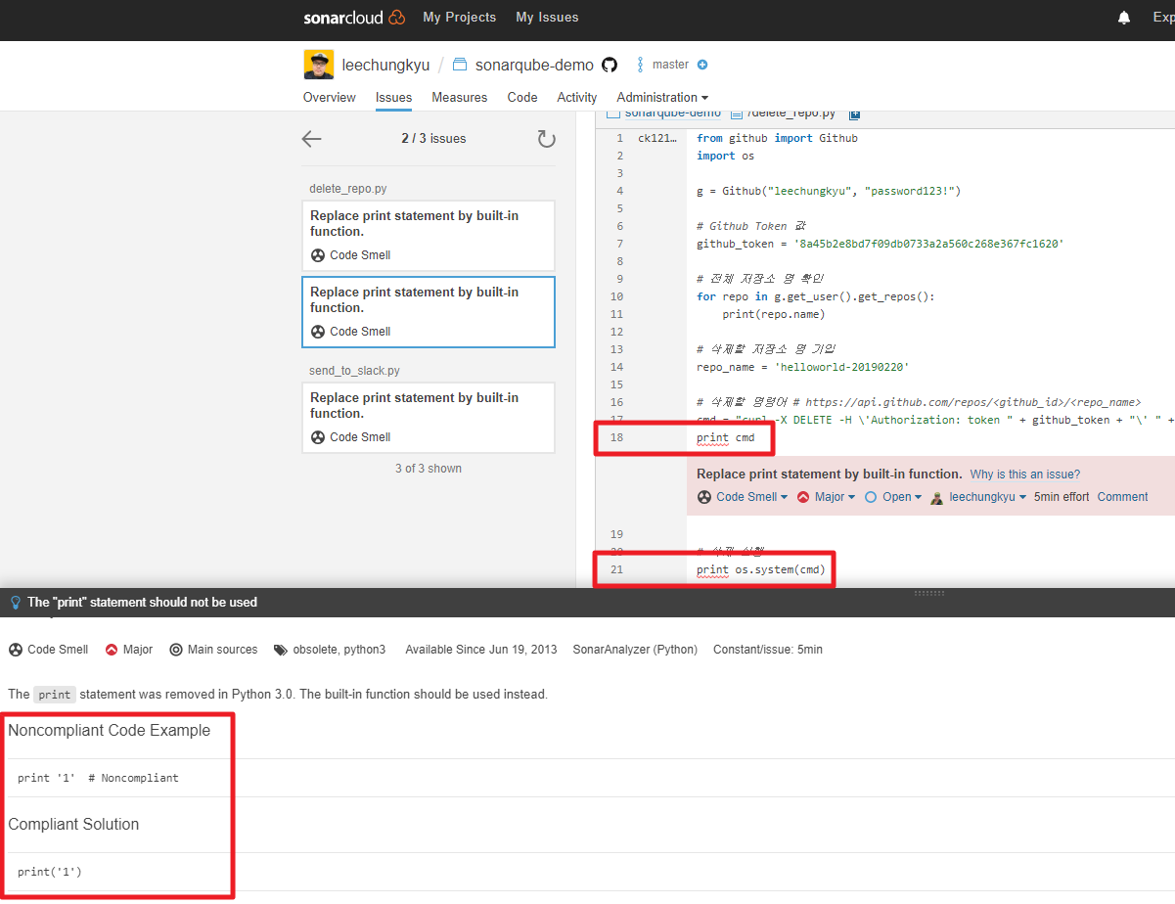Click the "3 of 3 shown" text
The width and height of the screenshot is (1175, 904).
[x=429, y=469]
